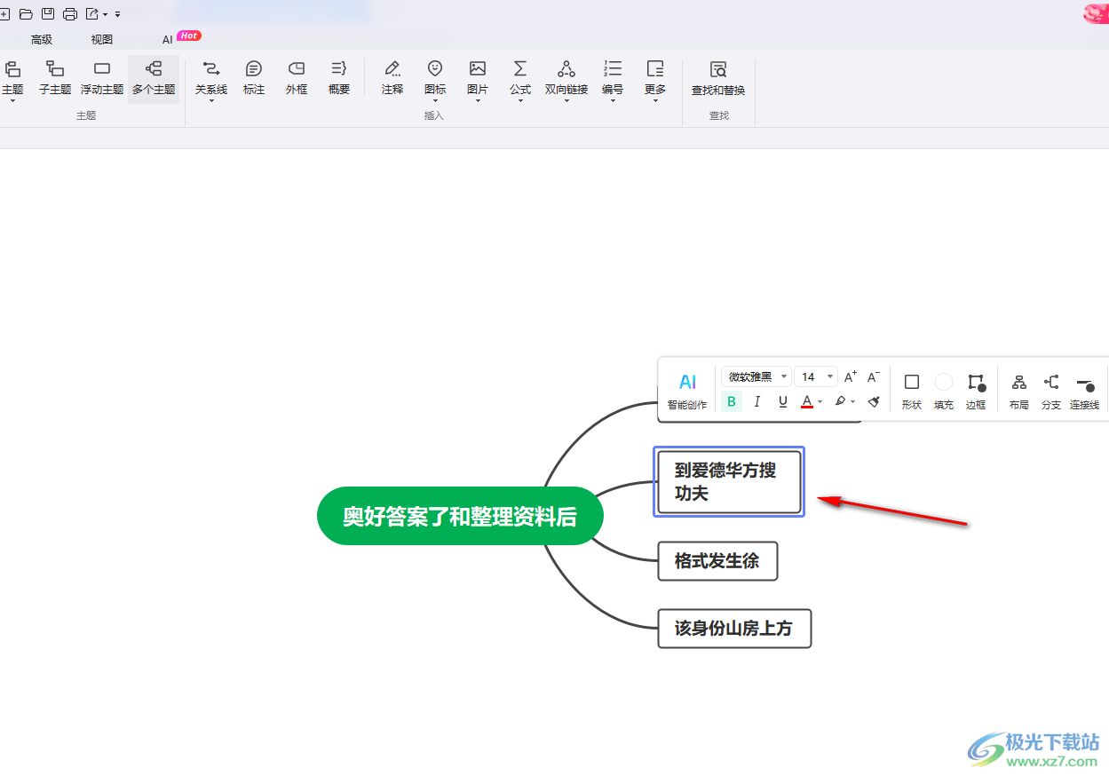Insert an 外框 boundary
The width and height of the screenshot is (1109, 776).
pyautogui.click(x=297, y=78)
